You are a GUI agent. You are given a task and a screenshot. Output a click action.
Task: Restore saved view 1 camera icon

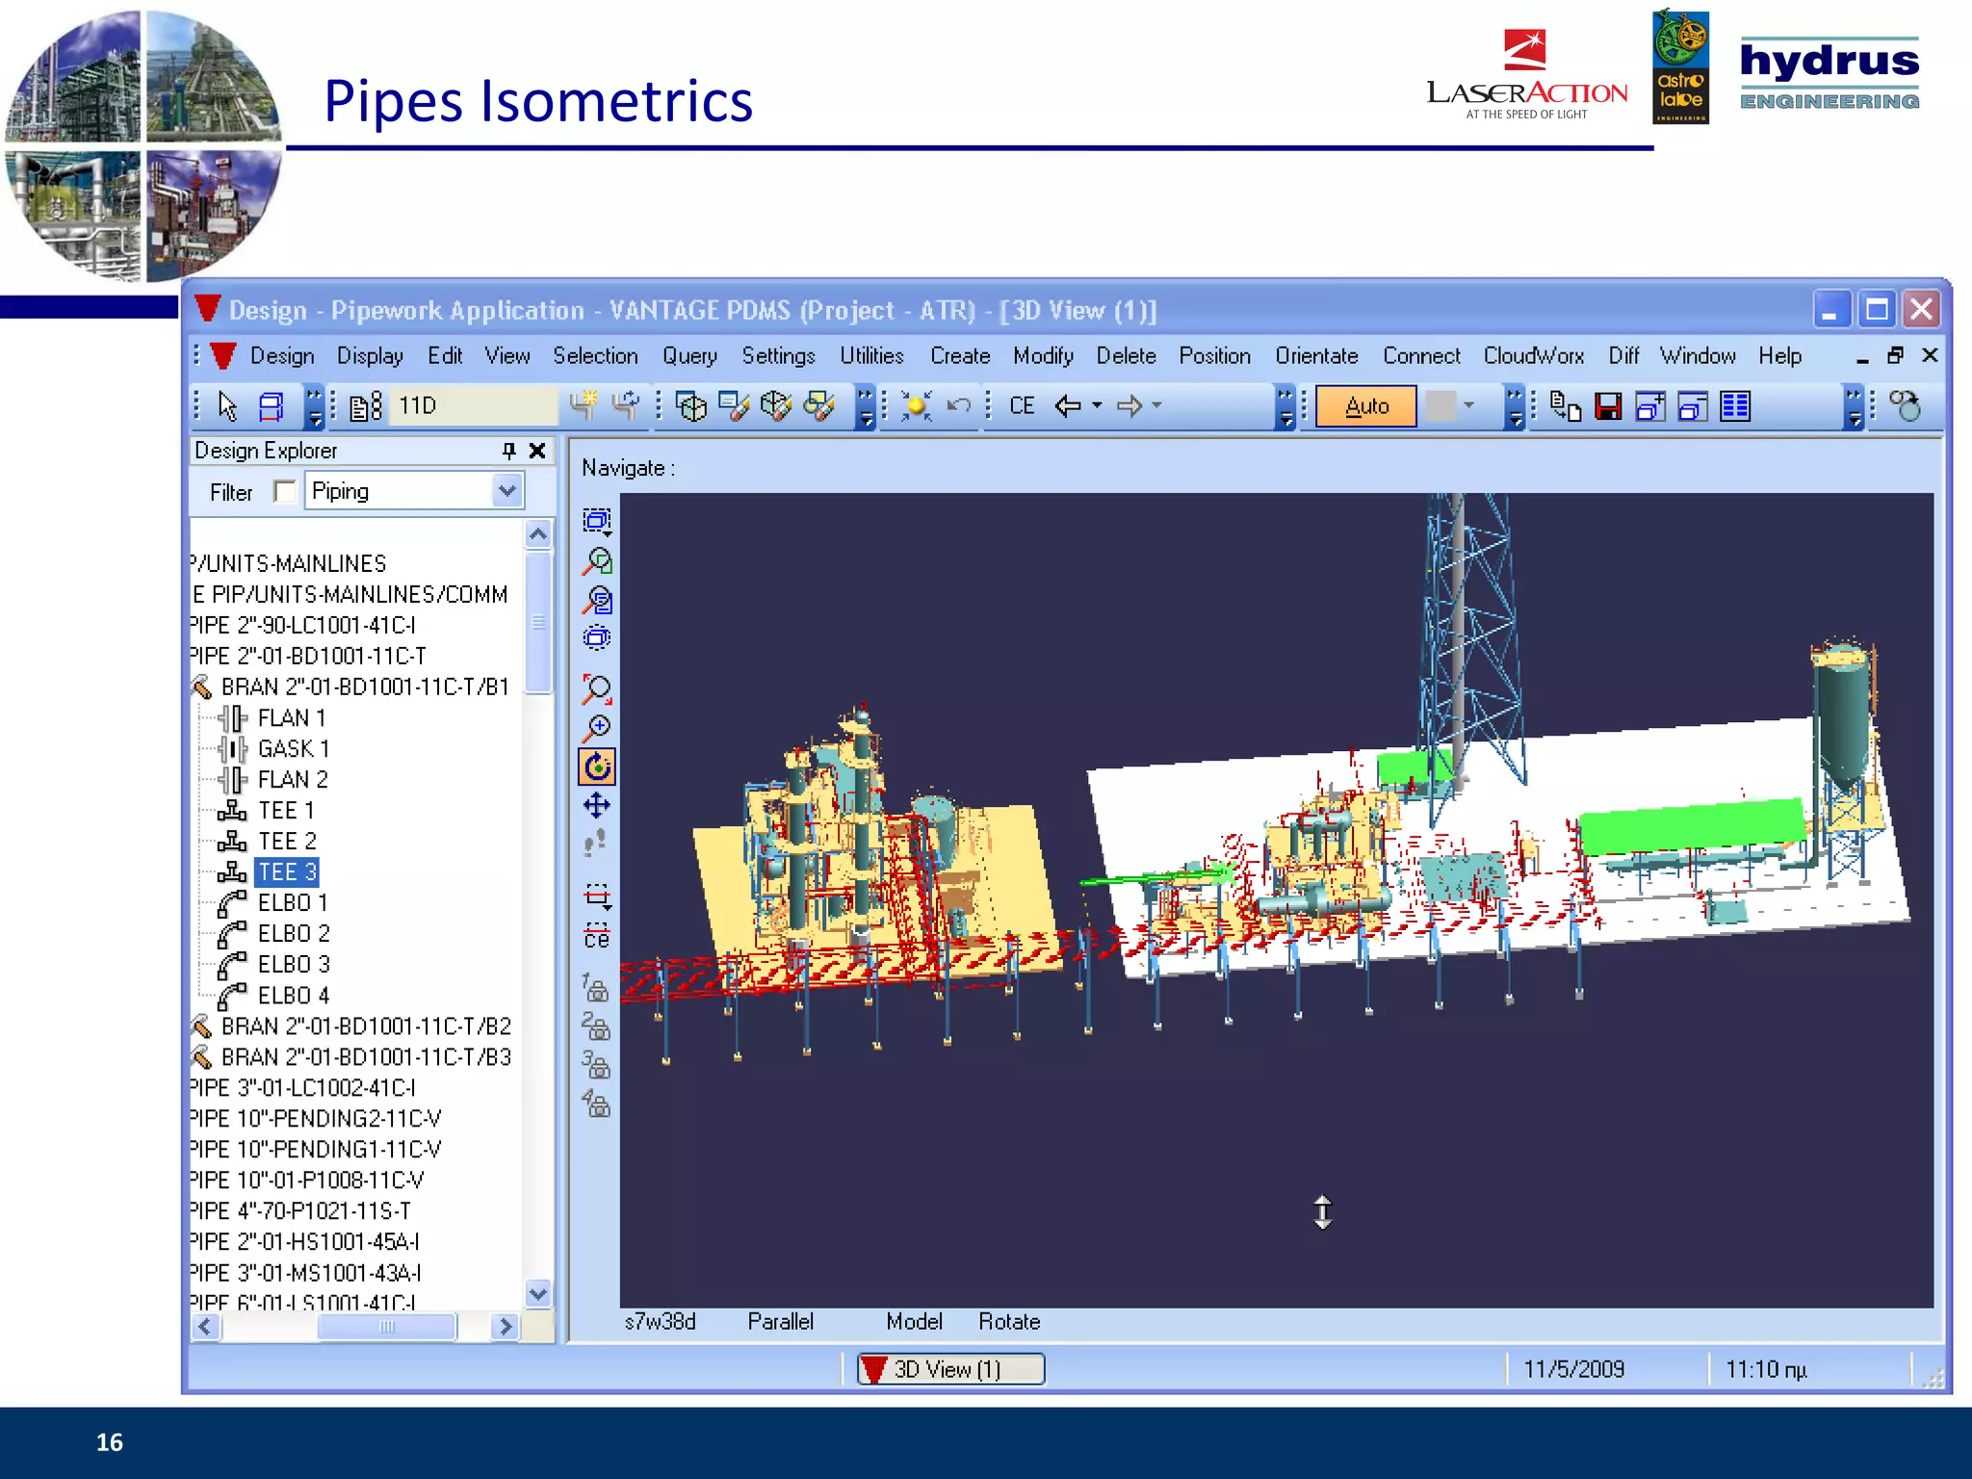(x=596, y=988)
